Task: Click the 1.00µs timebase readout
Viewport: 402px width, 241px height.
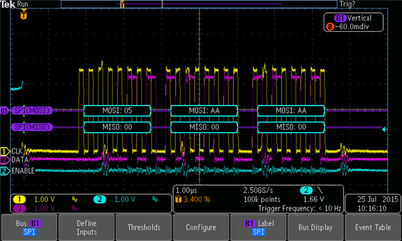Action: pyautogui.click(x=186, y=190)
